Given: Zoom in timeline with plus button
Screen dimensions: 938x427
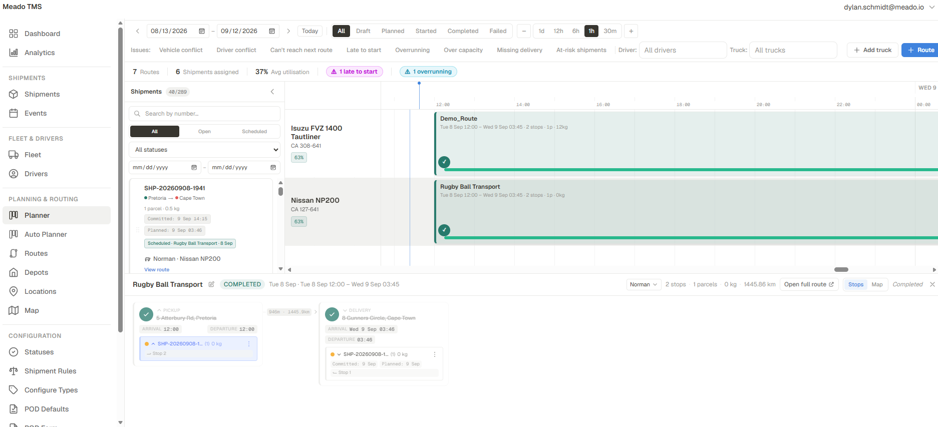Looking at the screenshot, I should tap(631, 31).
